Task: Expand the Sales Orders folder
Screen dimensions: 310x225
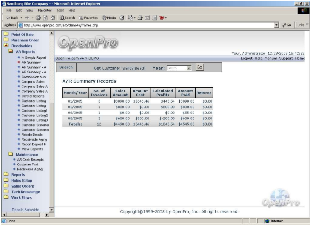Action: [22, 186]
